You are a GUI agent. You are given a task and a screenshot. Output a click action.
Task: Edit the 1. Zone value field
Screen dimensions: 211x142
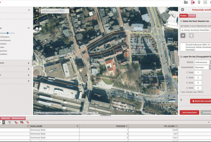(198, 73)
